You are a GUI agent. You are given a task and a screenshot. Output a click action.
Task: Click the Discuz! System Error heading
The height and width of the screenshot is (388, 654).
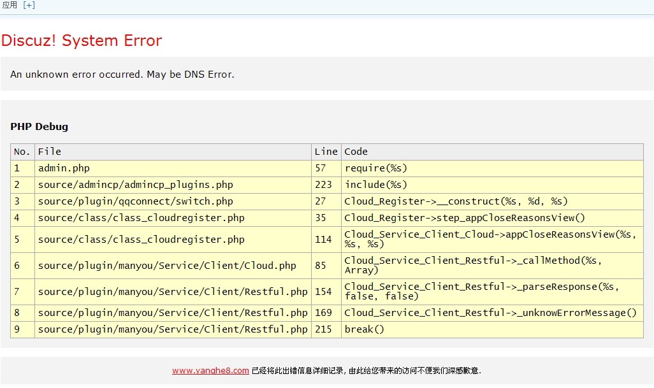point(82,40)
